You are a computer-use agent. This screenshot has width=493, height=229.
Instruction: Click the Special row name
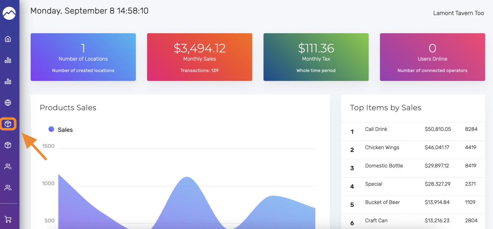point(374,184)
